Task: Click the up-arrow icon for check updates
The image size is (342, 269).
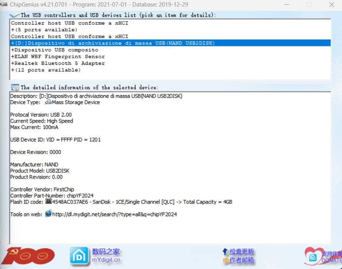Action: [225, 252]
